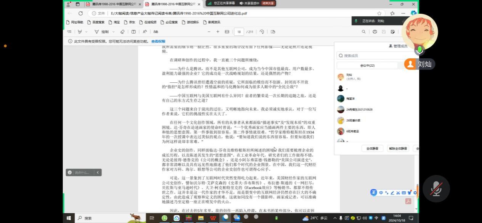Open the PDF find search icon

pyautogui.click(x=364, y=32)
